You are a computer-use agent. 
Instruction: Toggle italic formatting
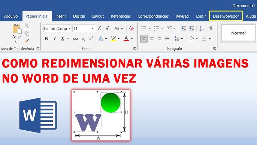tap(55, 39)
